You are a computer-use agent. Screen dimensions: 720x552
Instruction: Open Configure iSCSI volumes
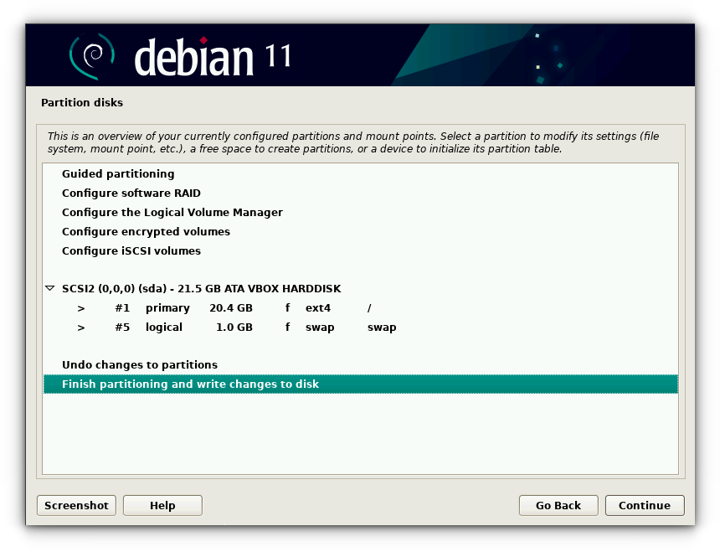(x=131, y=250)
